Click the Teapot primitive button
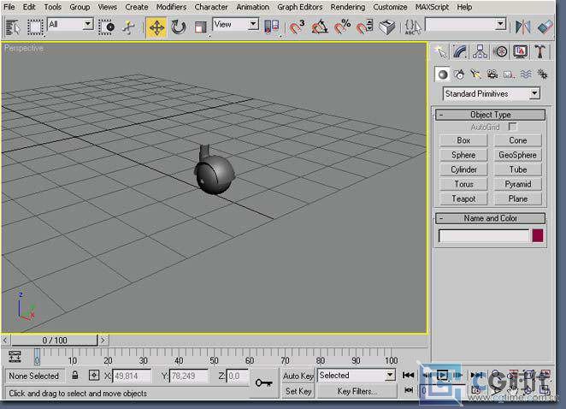The height and width of the screenshot is (409, 566). (x=463, y=199)
